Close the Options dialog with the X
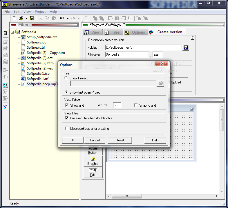The image size is (228, 208). coord(161,63)
